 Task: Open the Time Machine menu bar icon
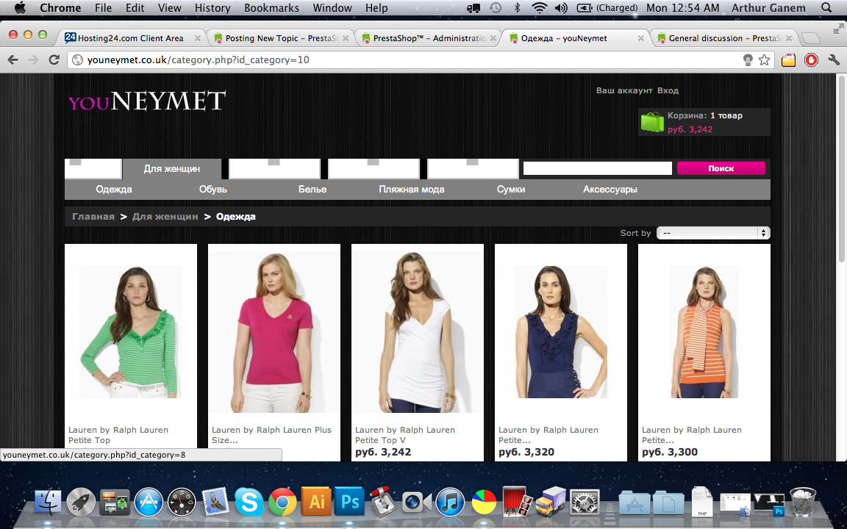pyautogui.click(x=495, y=7)
